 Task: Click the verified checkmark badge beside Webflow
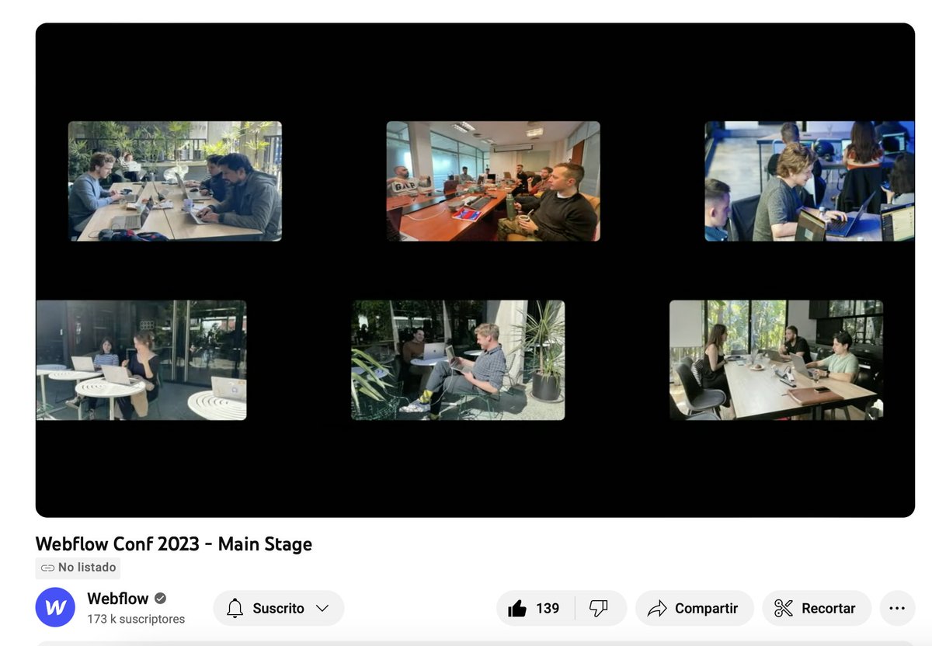point(161,599)
